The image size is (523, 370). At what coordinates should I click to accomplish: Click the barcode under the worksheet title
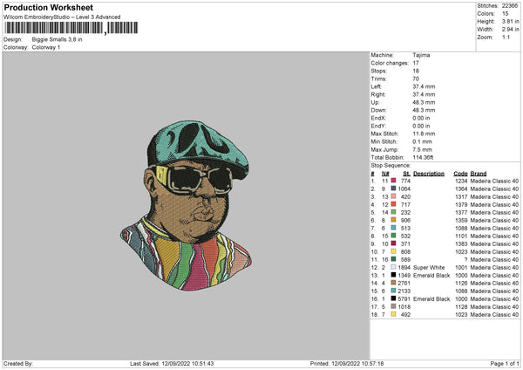tap(71, 28)
